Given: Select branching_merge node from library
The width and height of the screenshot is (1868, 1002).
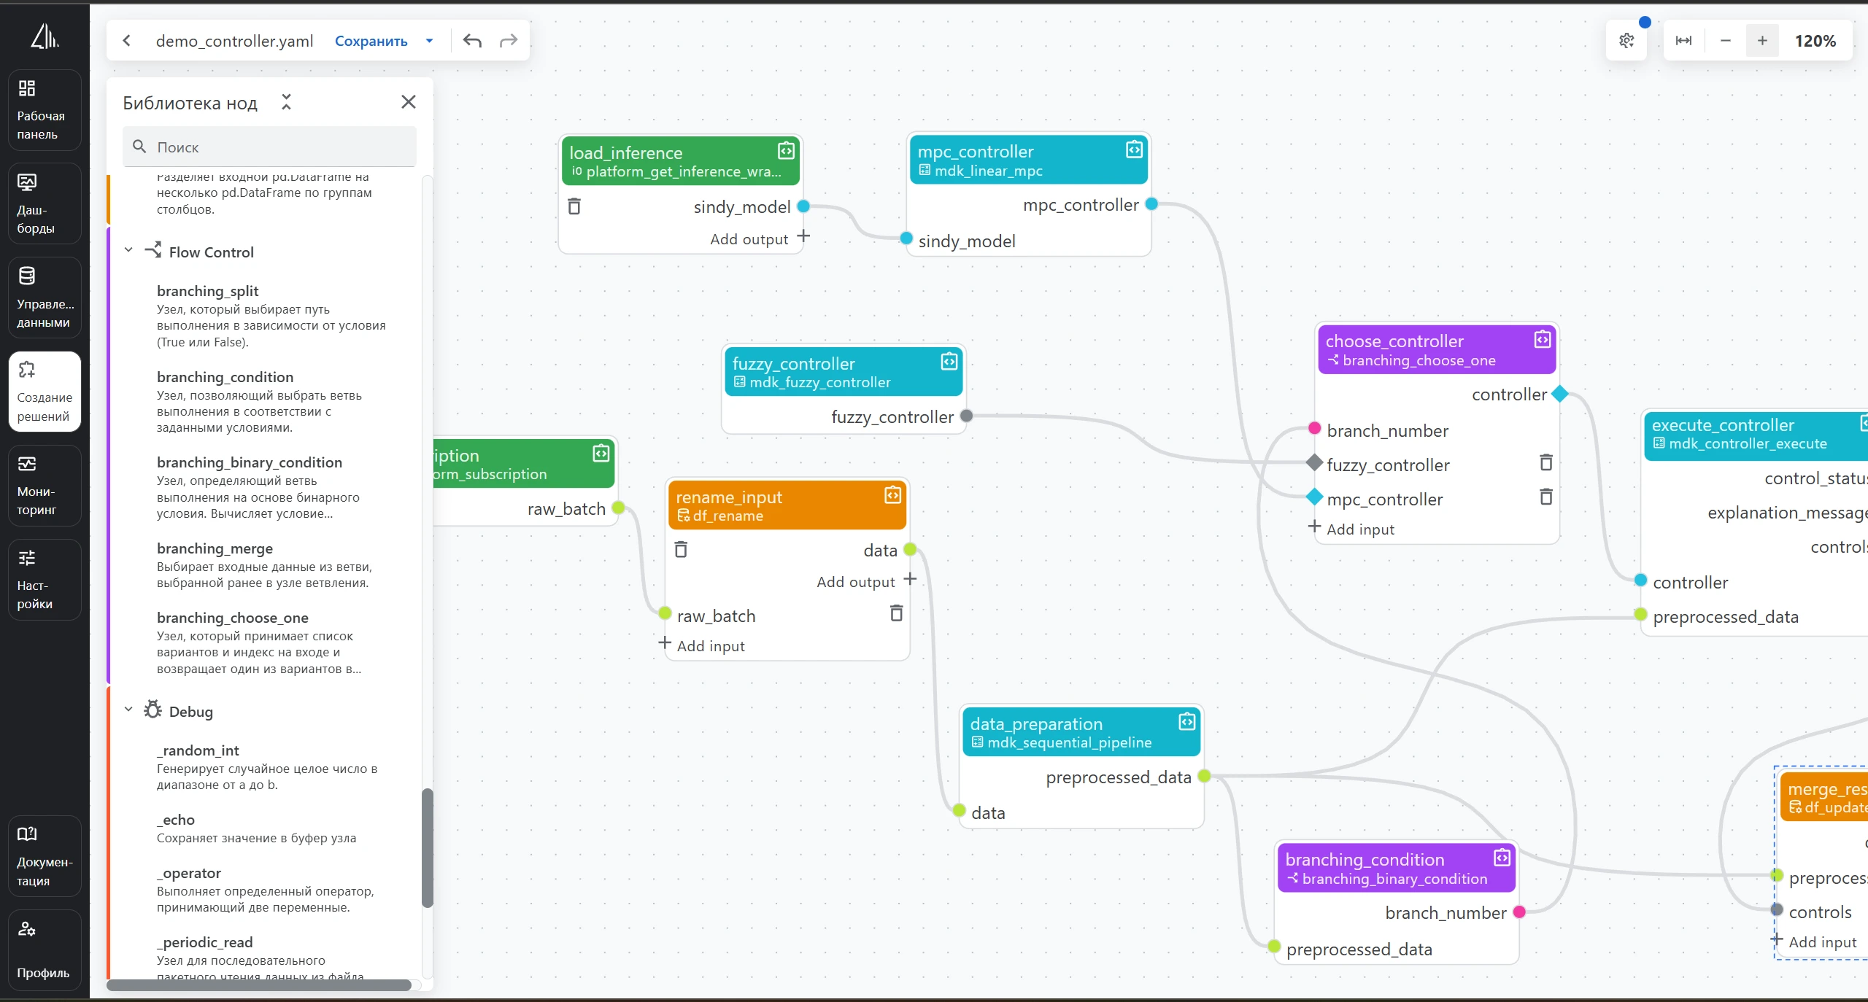Looking at the screenshot, I should 215,548.
